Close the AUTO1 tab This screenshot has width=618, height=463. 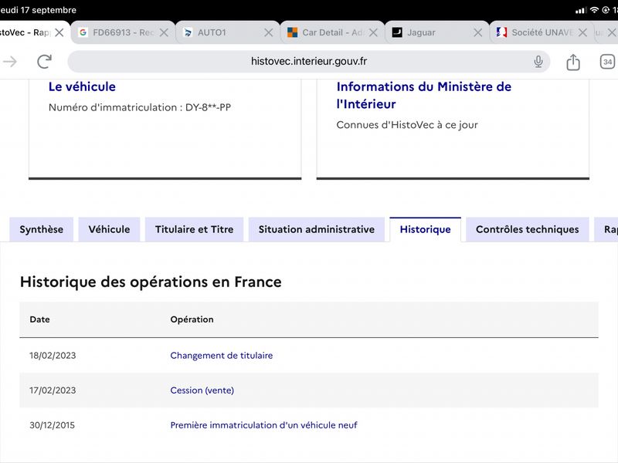point(268,32)
